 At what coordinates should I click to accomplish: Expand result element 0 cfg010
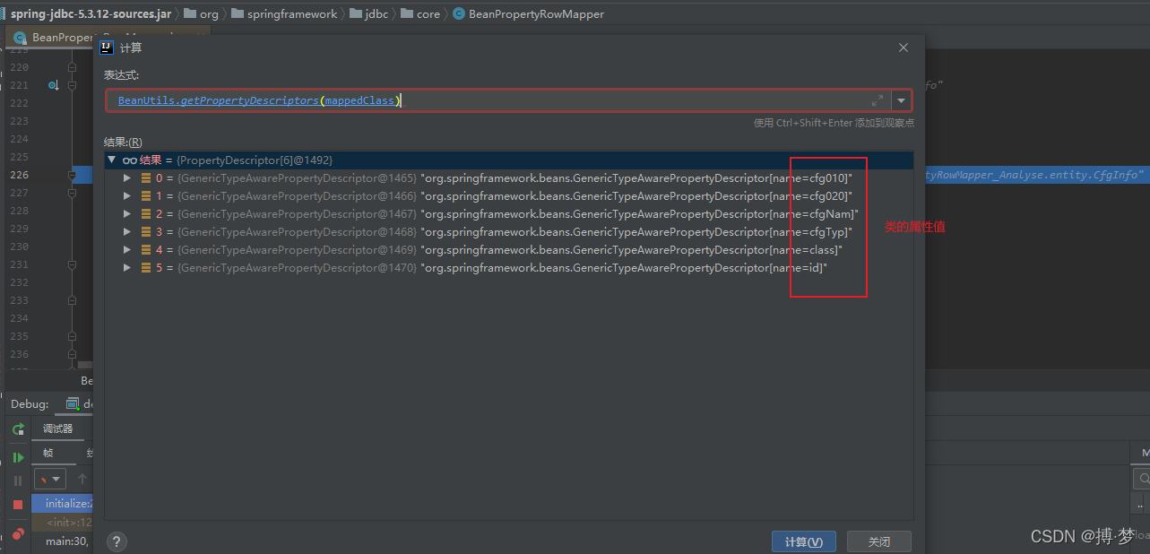click(x=127, y=178)
